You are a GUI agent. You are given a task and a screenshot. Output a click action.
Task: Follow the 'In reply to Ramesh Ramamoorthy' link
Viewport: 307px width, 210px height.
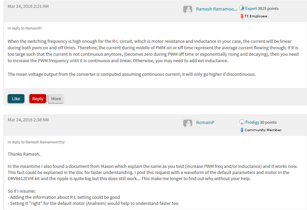coord(36,142)
